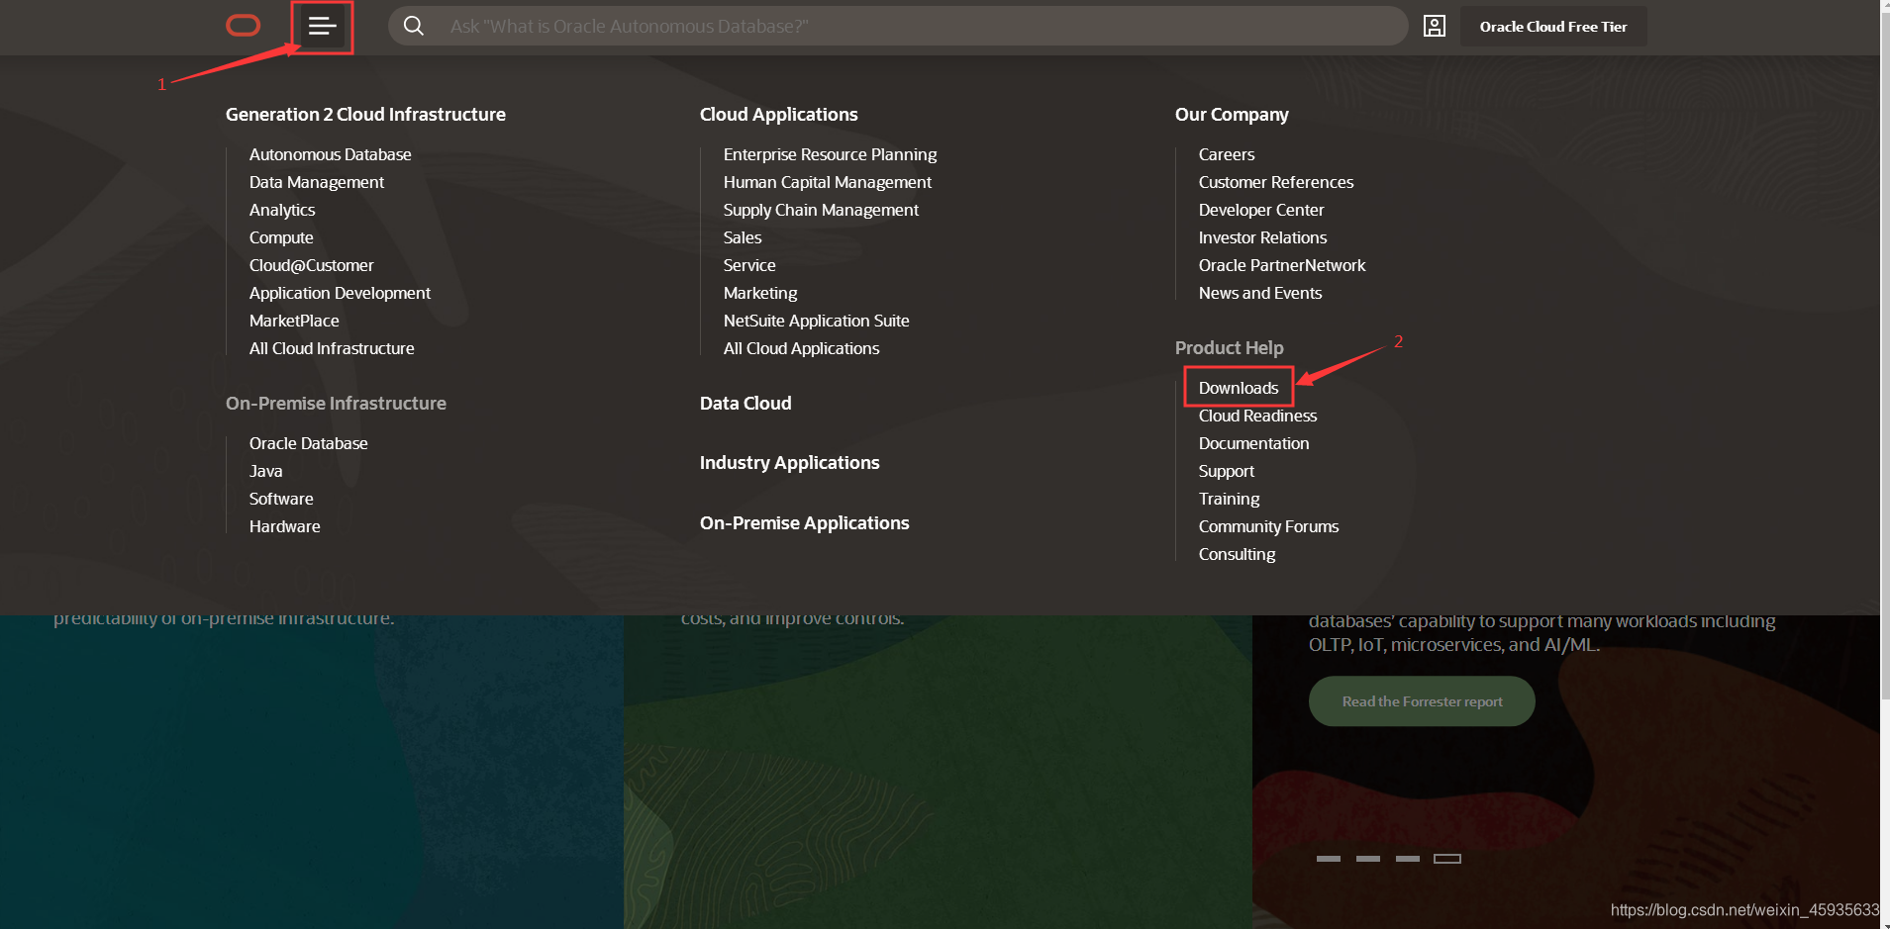Open Service link under Cloud Applications
Viewport: 1890px width, 929px height.
[x=749, y=265]
